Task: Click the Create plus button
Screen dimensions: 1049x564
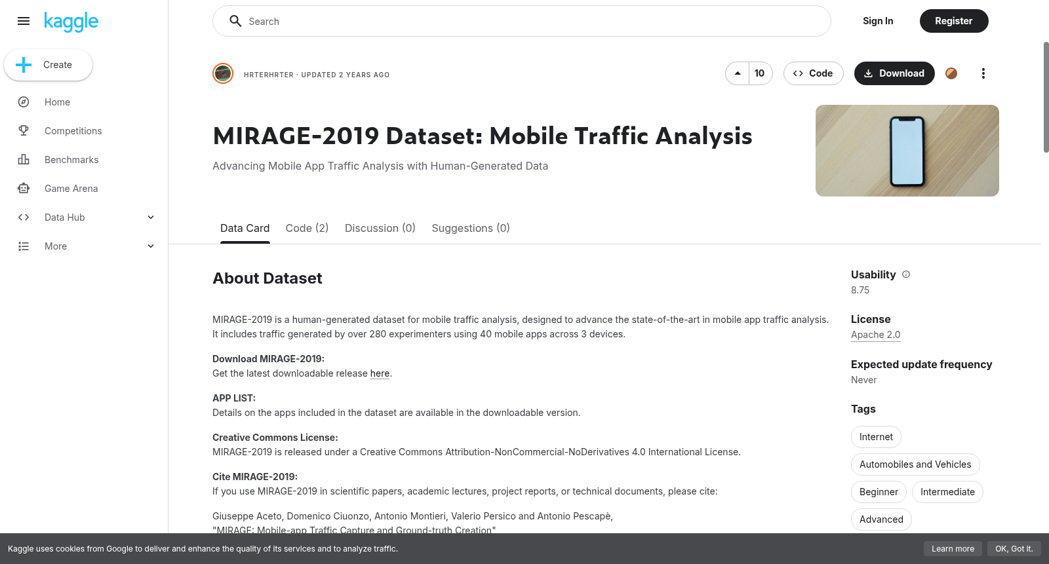Action: pyautogui.click(x=48, y=65)
